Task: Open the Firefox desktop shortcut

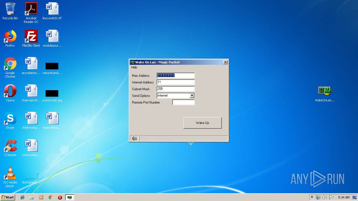Action: tap(10, 39)
